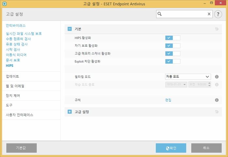Click 편집 link for 규칙

168,100
